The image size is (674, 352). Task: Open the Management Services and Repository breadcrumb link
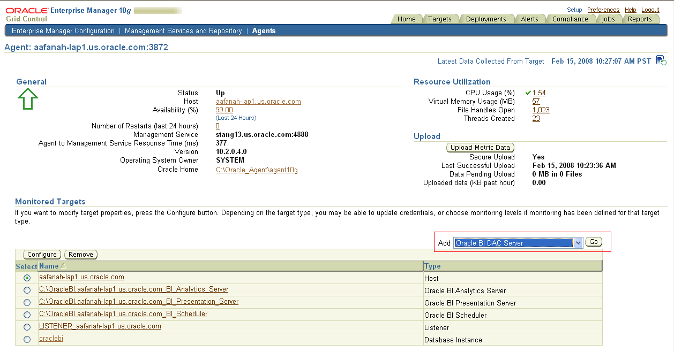point(183,30)
